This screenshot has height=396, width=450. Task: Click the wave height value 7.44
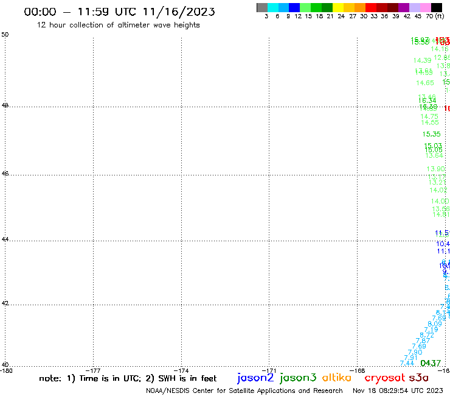click(407, 363)
